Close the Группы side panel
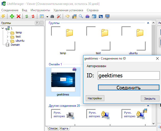 (x=41, y=23)
